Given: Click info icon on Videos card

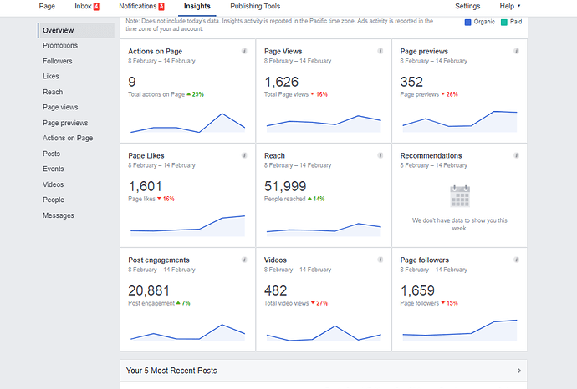Looking at the screenshot, I should pos(380,260).
